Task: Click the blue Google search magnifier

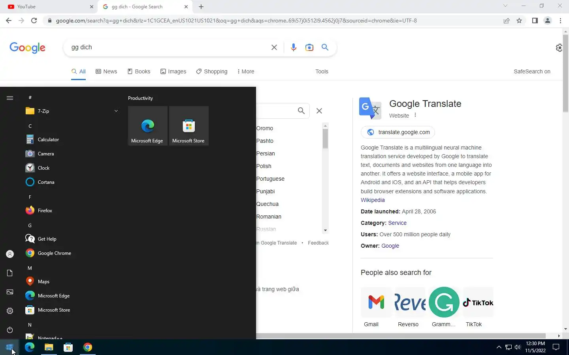Action: tap(325, 47)
